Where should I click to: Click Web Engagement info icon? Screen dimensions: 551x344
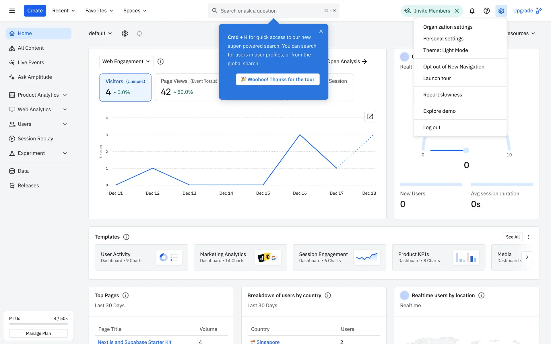coord(160,62)
